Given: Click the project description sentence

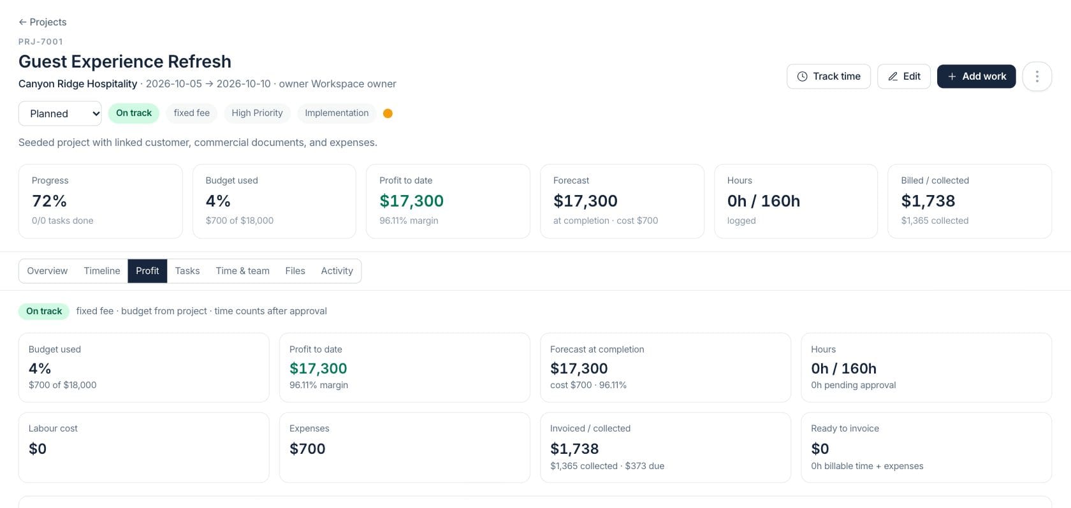Looking at the screenshot, I should tap(198, 142).
